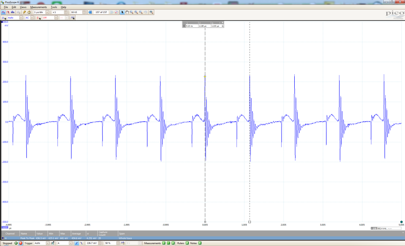Select the zoom window magnifier tool
The width and height of the screenshot is (405, 246).
[132, 12]
